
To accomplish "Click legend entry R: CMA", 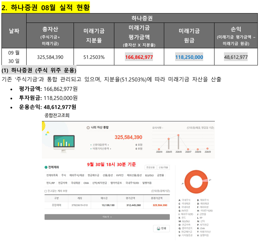I will tap(201, 229).
